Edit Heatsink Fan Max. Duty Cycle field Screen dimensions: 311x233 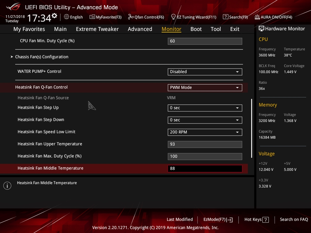205,156
